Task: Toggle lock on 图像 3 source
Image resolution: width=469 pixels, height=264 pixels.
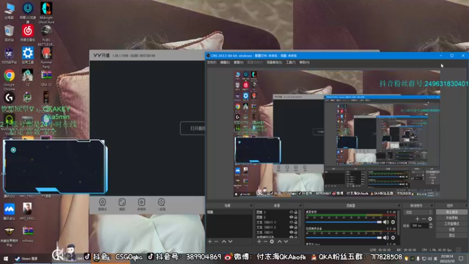Action: tap(296, 212)
